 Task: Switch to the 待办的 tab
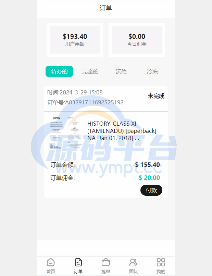pos(59,71)
